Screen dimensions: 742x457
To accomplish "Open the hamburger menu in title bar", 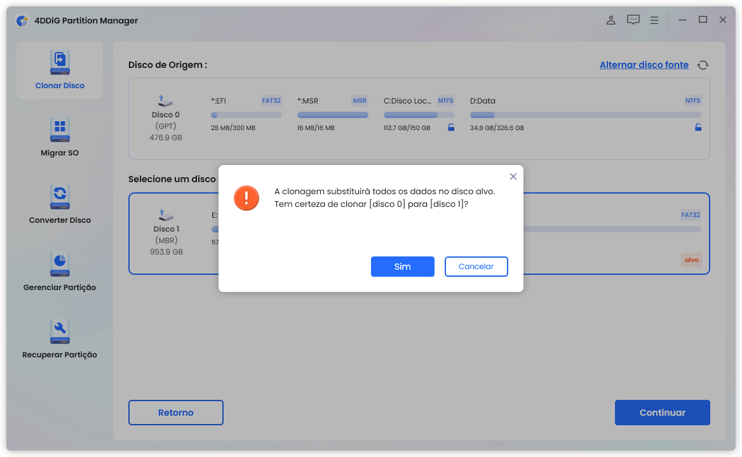I will click(654, 20).
